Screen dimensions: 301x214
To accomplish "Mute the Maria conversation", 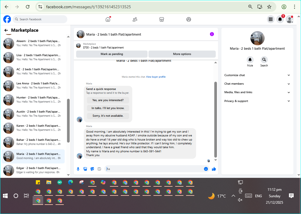I will click(x=250, y=60).
